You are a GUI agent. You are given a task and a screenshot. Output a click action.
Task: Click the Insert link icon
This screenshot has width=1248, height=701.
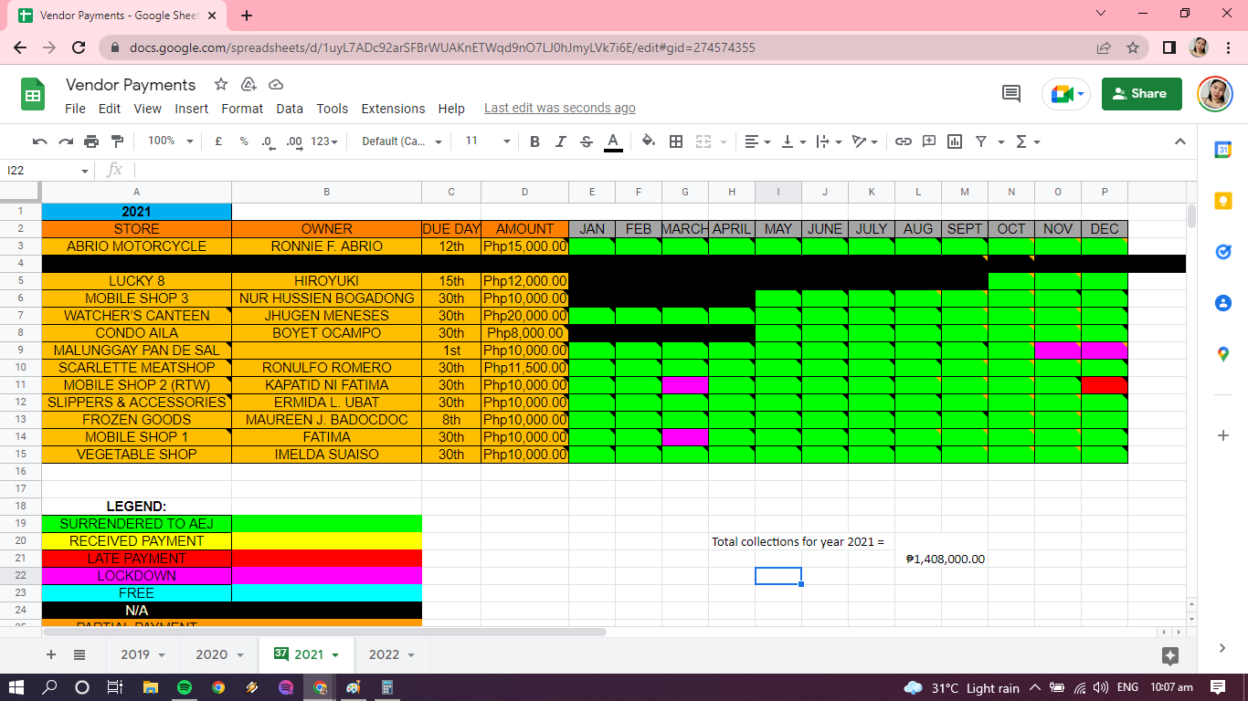(x=904, y=141)
